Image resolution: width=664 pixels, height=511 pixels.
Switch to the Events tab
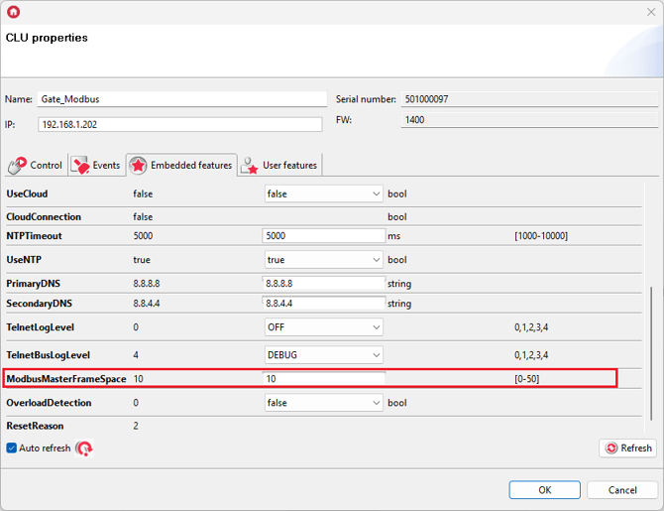(96, 166)
